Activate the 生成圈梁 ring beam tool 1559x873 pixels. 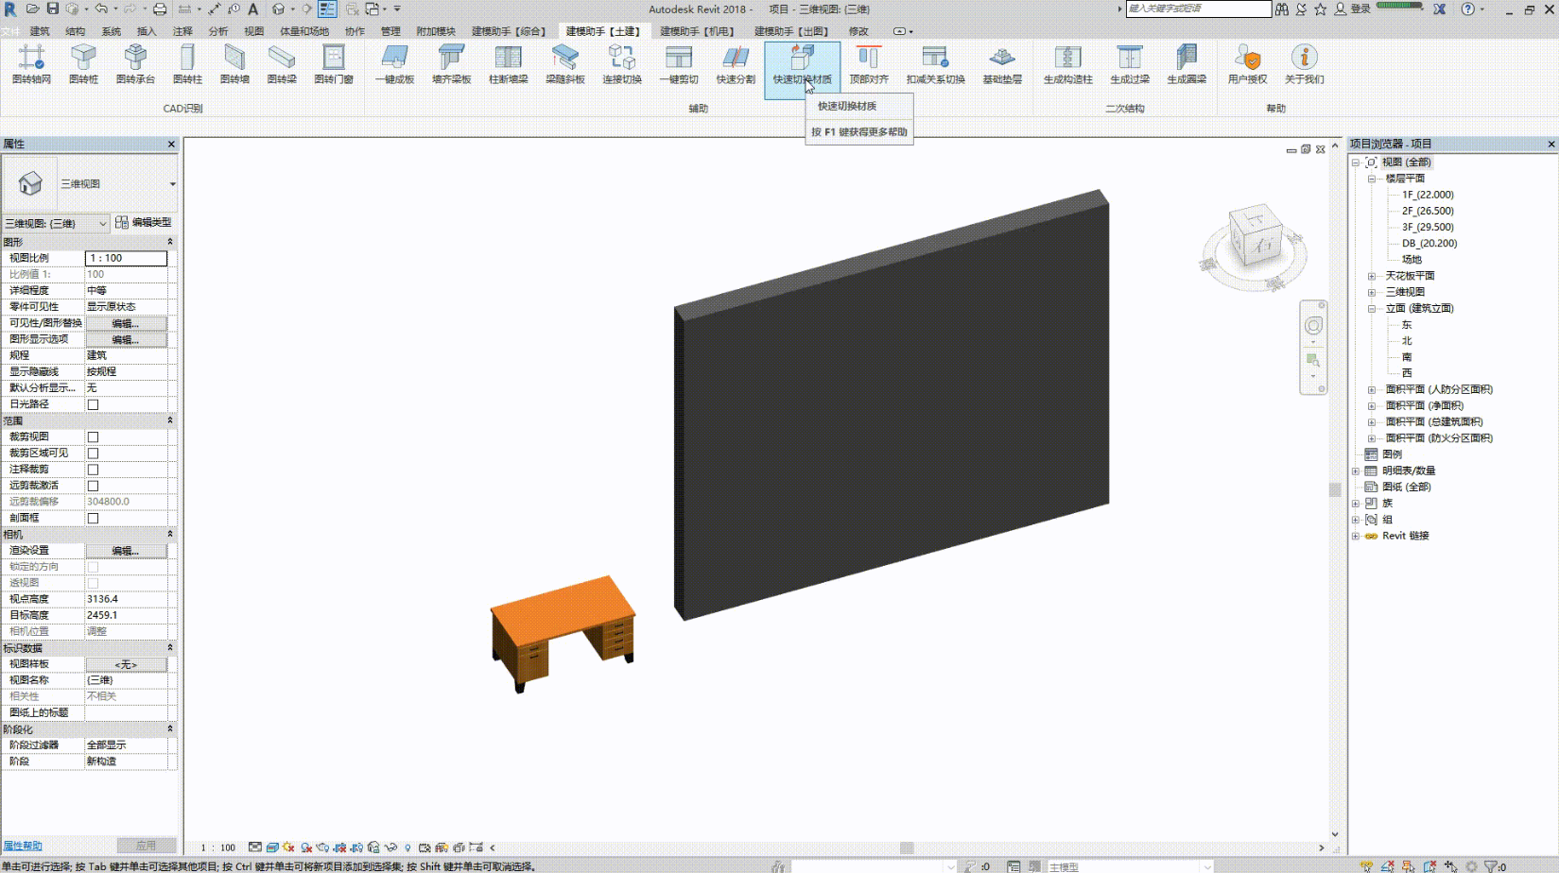tap(1187, 64)
